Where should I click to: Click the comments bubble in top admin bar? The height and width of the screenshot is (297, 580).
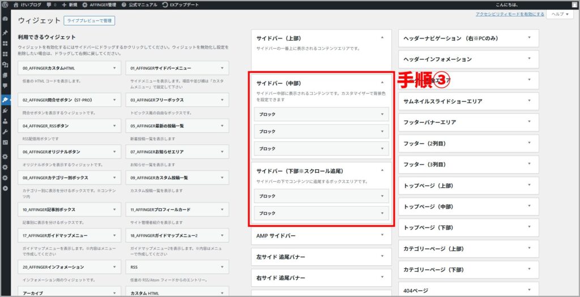coord(49,5)
